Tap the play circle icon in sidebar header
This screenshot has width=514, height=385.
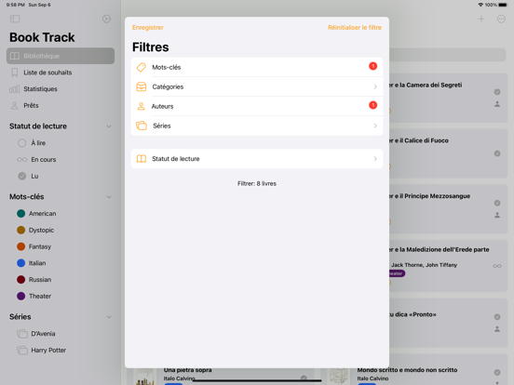(x=106, y=19)
